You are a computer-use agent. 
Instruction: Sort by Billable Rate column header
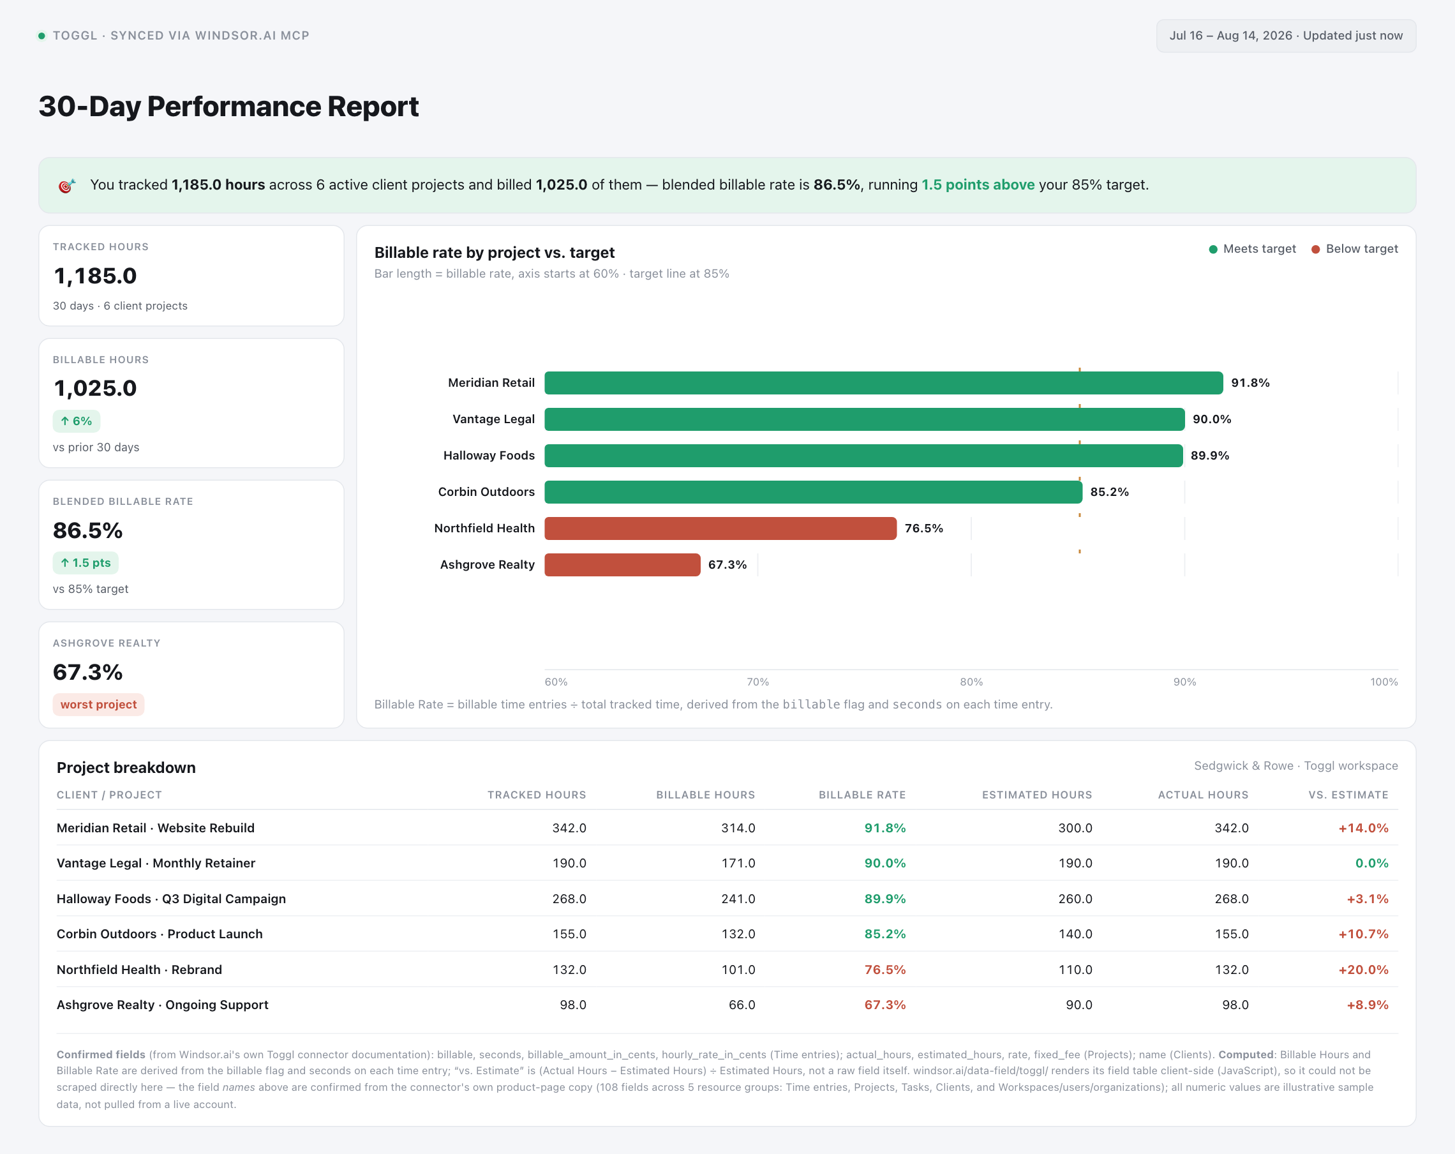click(x=862, y=795)
